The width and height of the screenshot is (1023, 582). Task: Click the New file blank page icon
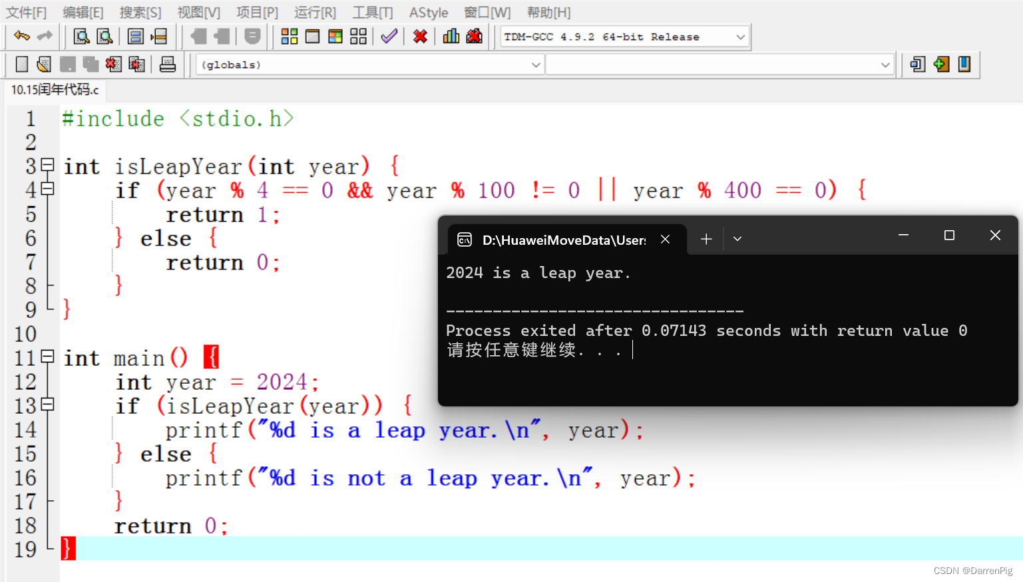click(22, 64)
